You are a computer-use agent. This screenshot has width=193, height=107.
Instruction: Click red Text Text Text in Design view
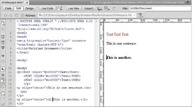point(117,34)
